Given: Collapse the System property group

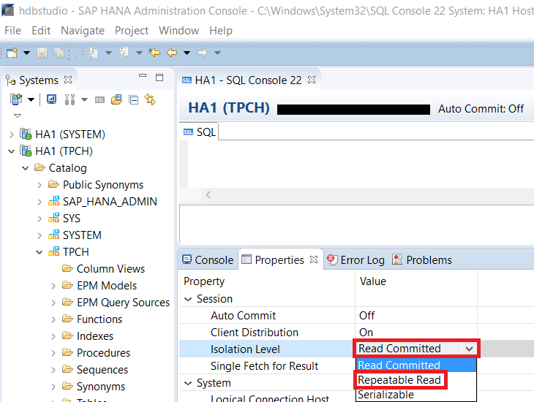Looking at the screenshot, I should [188, 383].
